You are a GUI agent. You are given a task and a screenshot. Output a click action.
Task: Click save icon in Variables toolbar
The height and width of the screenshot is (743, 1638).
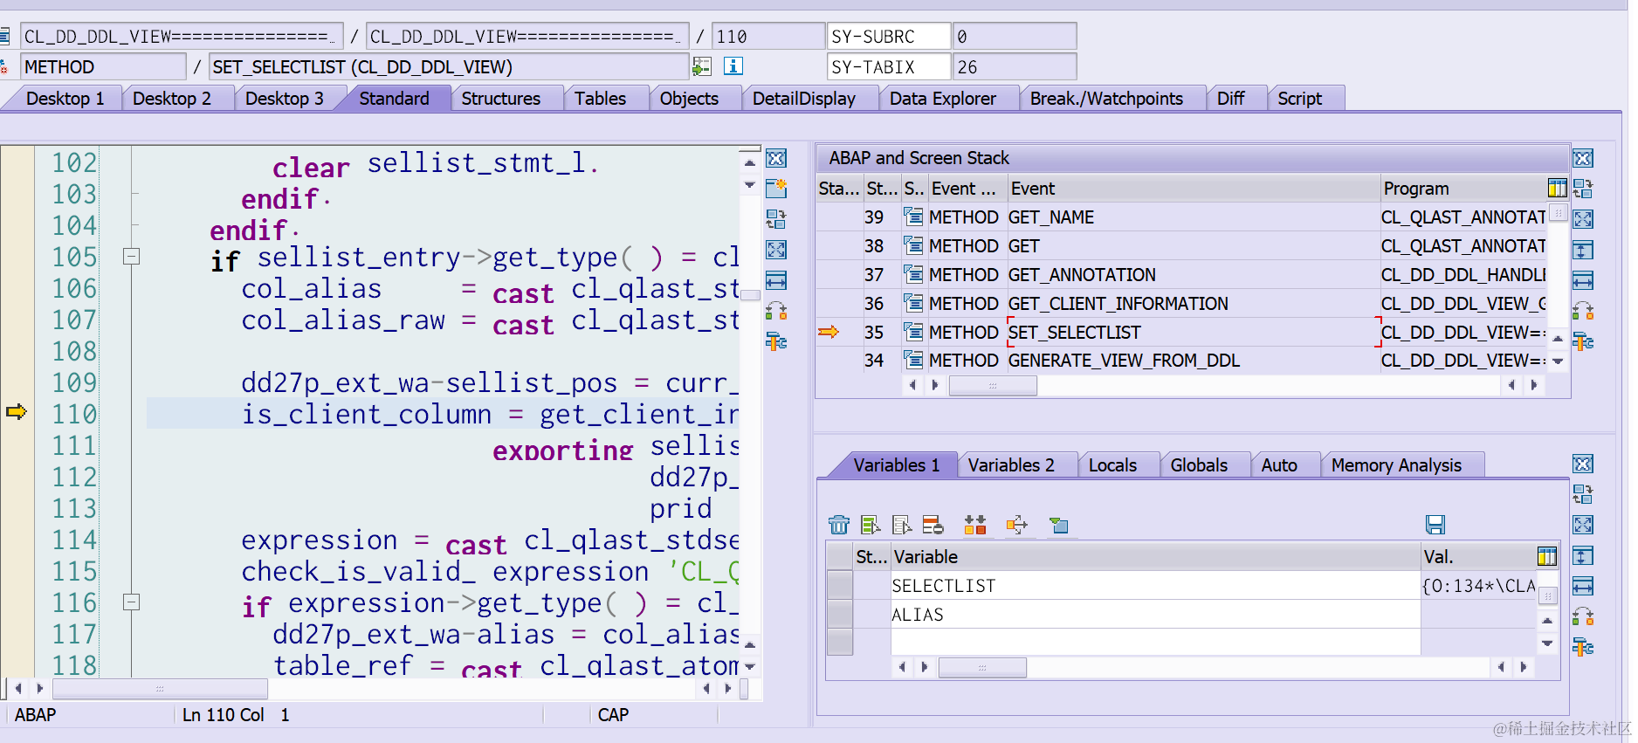click(x=1435, y=525)
